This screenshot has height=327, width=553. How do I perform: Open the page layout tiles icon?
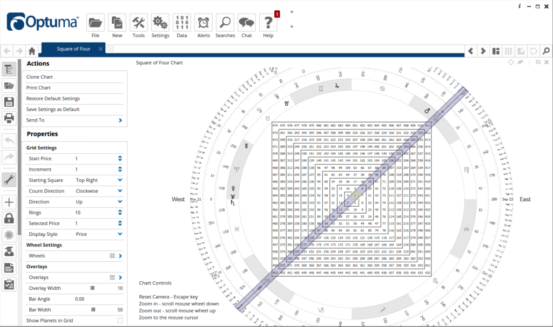496,51
